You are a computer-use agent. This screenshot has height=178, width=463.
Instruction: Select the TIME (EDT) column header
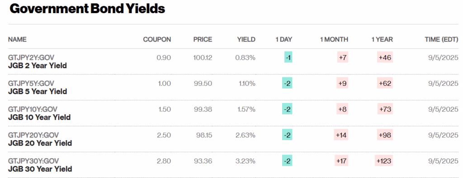click(441, 40)
